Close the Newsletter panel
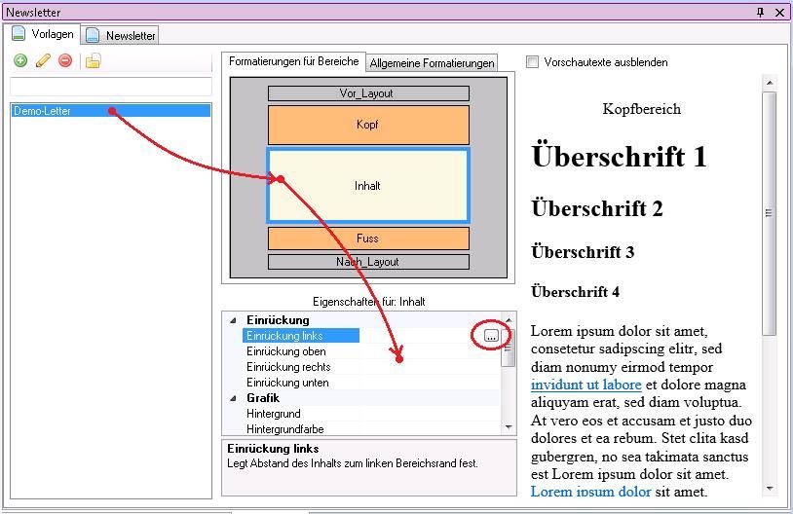The image size is (793, 514). pyautogui.click(x=780, y=12)
